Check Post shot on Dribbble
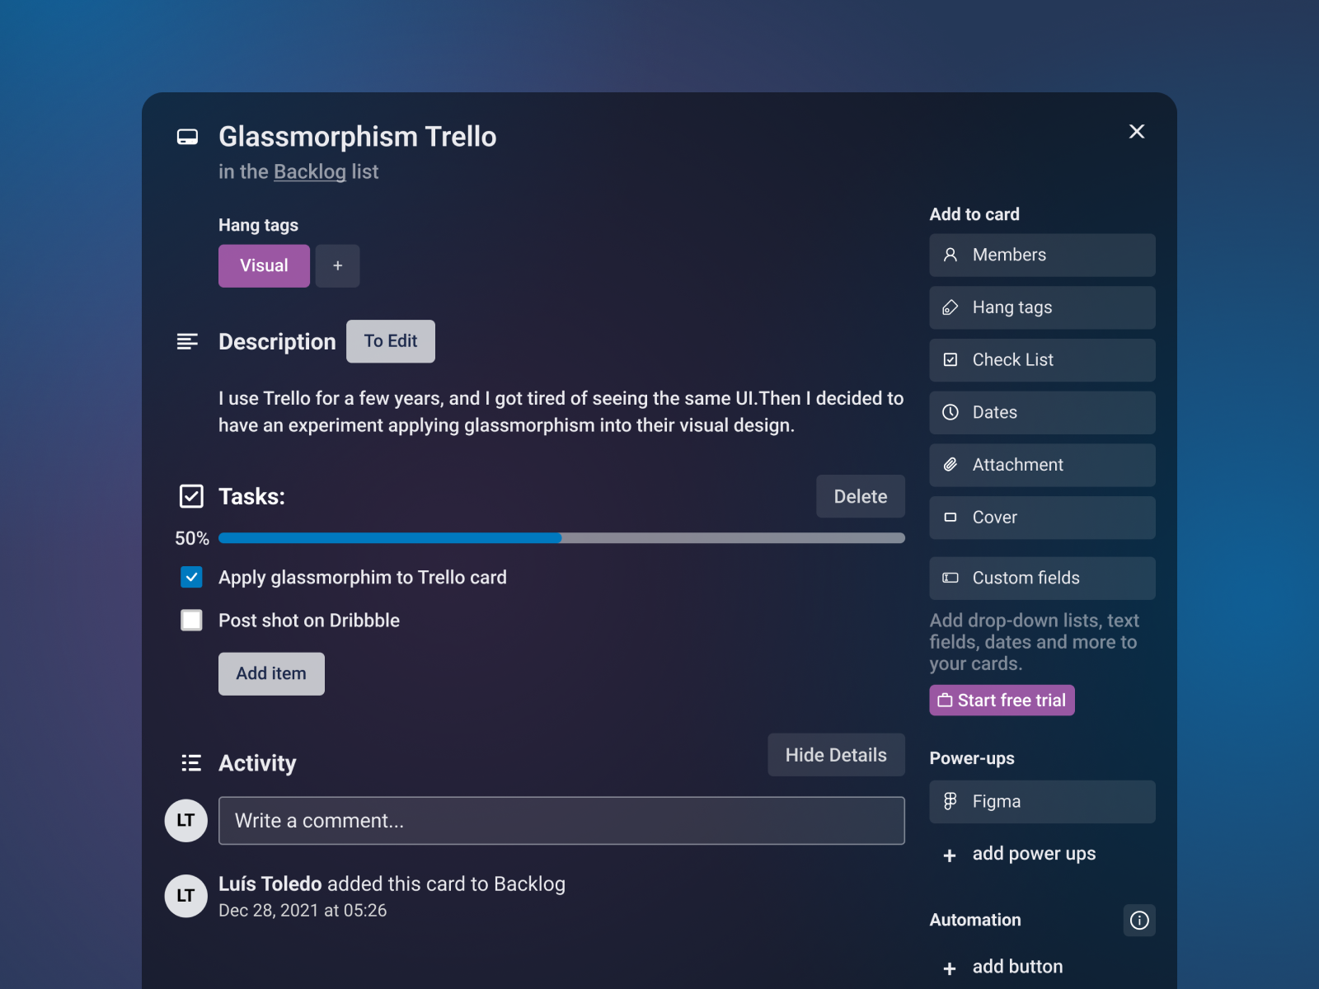The height and width of the screenshot is (989, 1319). (x=191, y=620)
